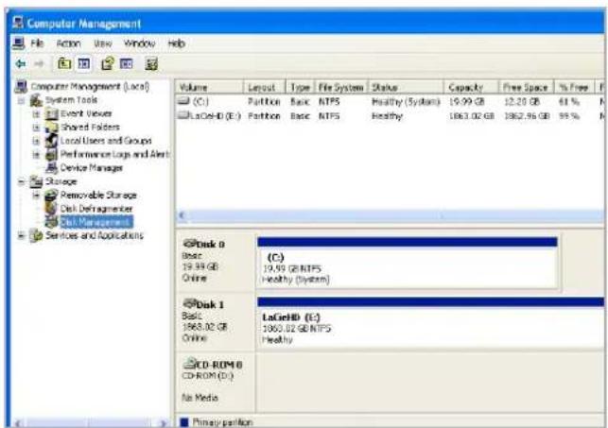This screenshot has width=608, height=428.
Task: Expand Services and Applications node
Action: click(22, 235)
